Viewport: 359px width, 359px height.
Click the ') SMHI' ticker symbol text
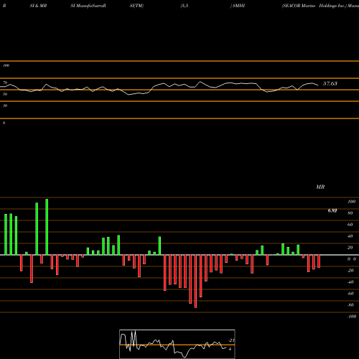238,6
